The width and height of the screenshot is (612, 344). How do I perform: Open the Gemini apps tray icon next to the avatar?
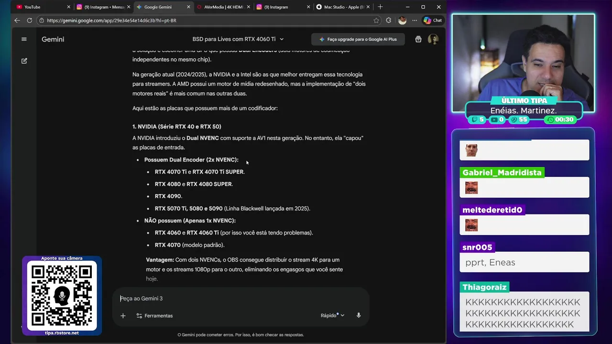pyautogui.click(x=418, y=39)
